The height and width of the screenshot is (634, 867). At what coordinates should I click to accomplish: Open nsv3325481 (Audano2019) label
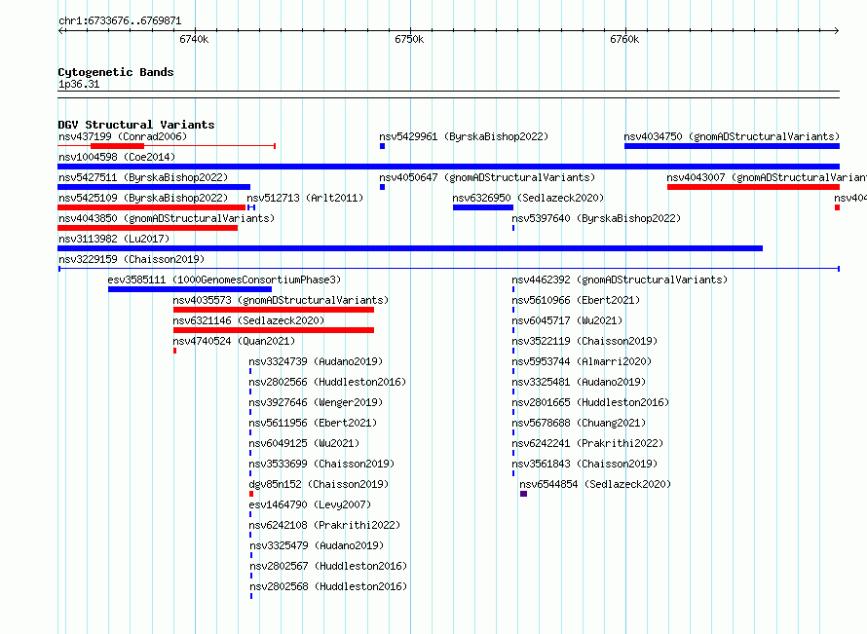579,382
